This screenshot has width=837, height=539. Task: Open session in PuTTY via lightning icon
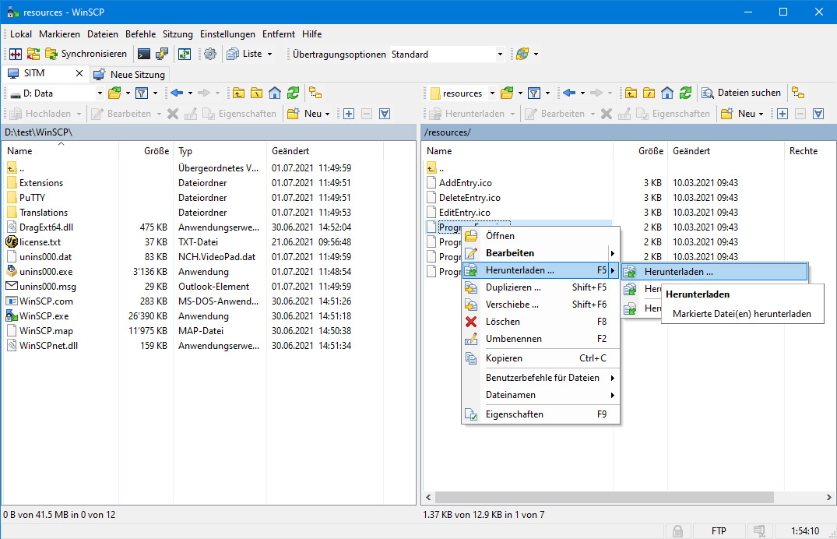(x=162, y=54)
